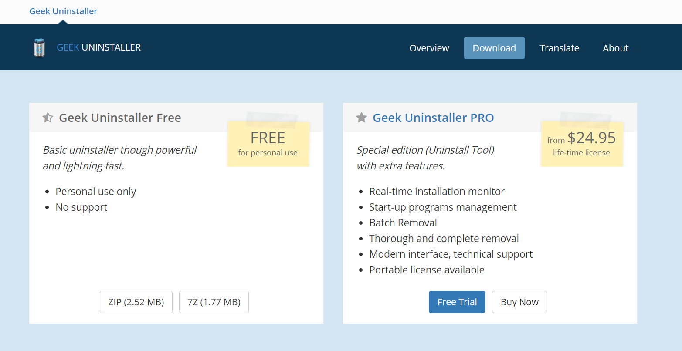Screen dimensions: 682x351
Task: Click 'Start-up programs management' feature text
Action: (x=443, y=207)
